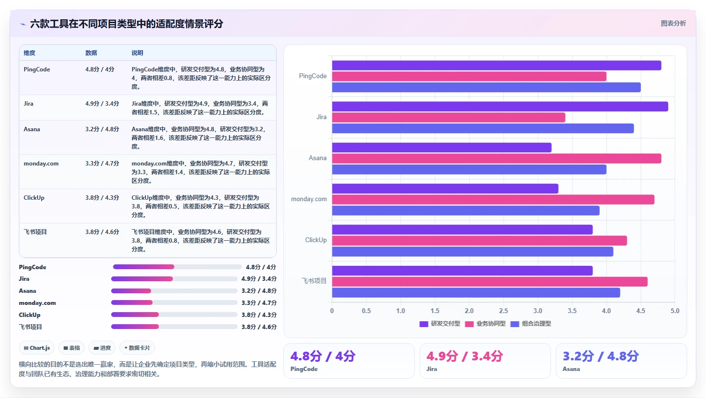Click the table value 4.8分 / 4分

tap(100, 69)
